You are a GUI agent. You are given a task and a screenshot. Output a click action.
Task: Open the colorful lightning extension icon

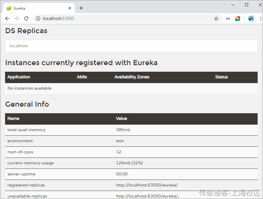237,19
